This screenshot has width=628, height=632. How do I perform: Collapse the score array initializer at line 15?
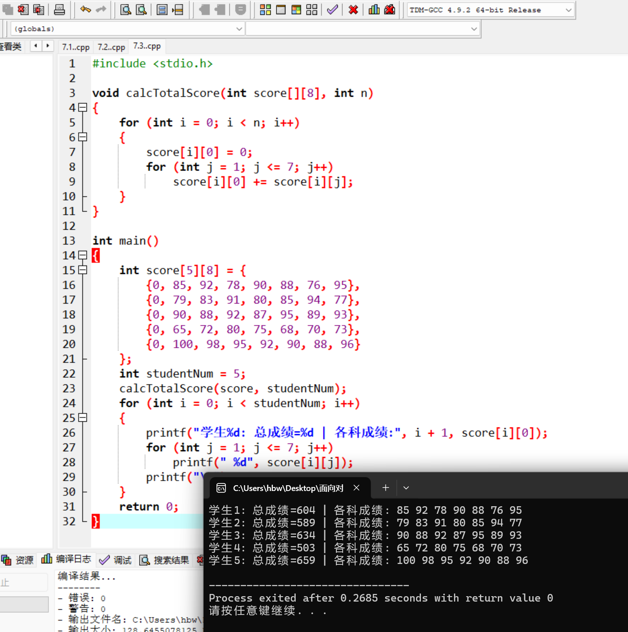(82, 270)
